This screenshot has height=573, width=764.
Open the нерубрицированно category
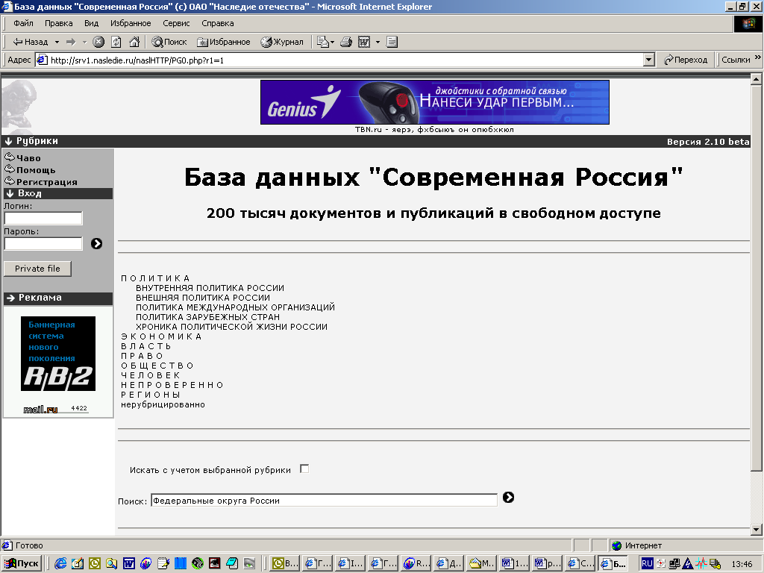tap(163, 404)
